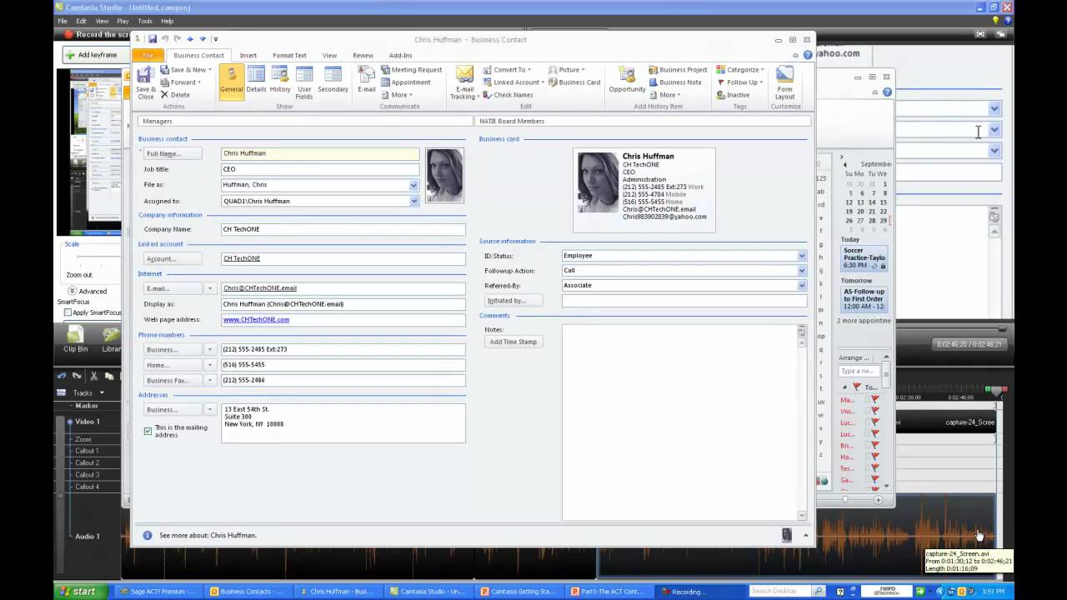Image resolution: width=1067 pixels, height=600 pixels.
Task: Select Video 1 track in Camtasia timeline
Action: coord(88,422)
